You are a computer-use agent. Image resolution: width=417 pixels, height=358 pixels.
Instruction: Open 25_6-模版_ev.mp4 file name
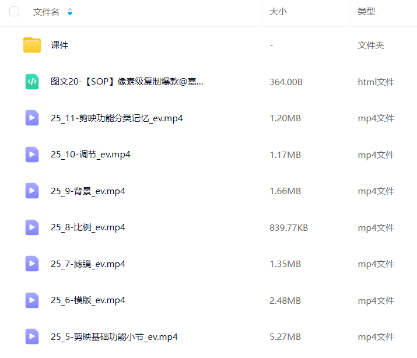point(87,300)
